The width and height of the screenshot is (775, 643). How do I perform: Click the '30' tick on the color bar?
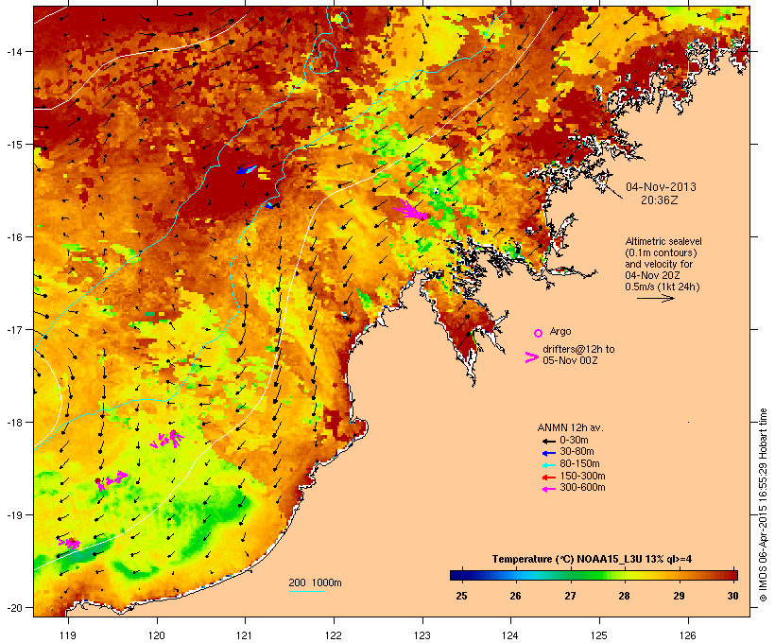(x=733, y=596)
